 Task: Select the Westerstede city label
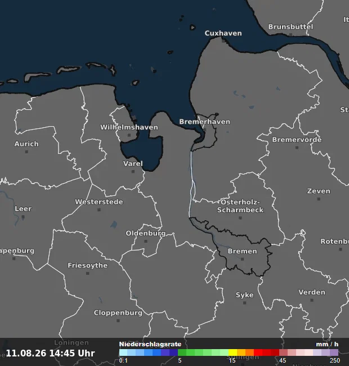(99, 202)
